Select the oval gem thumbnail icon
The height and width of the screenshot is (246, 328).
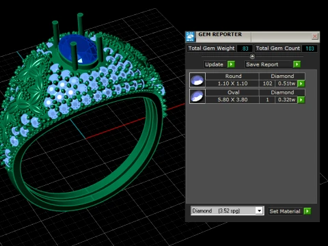pyautogui.click(x=197, y=96)
